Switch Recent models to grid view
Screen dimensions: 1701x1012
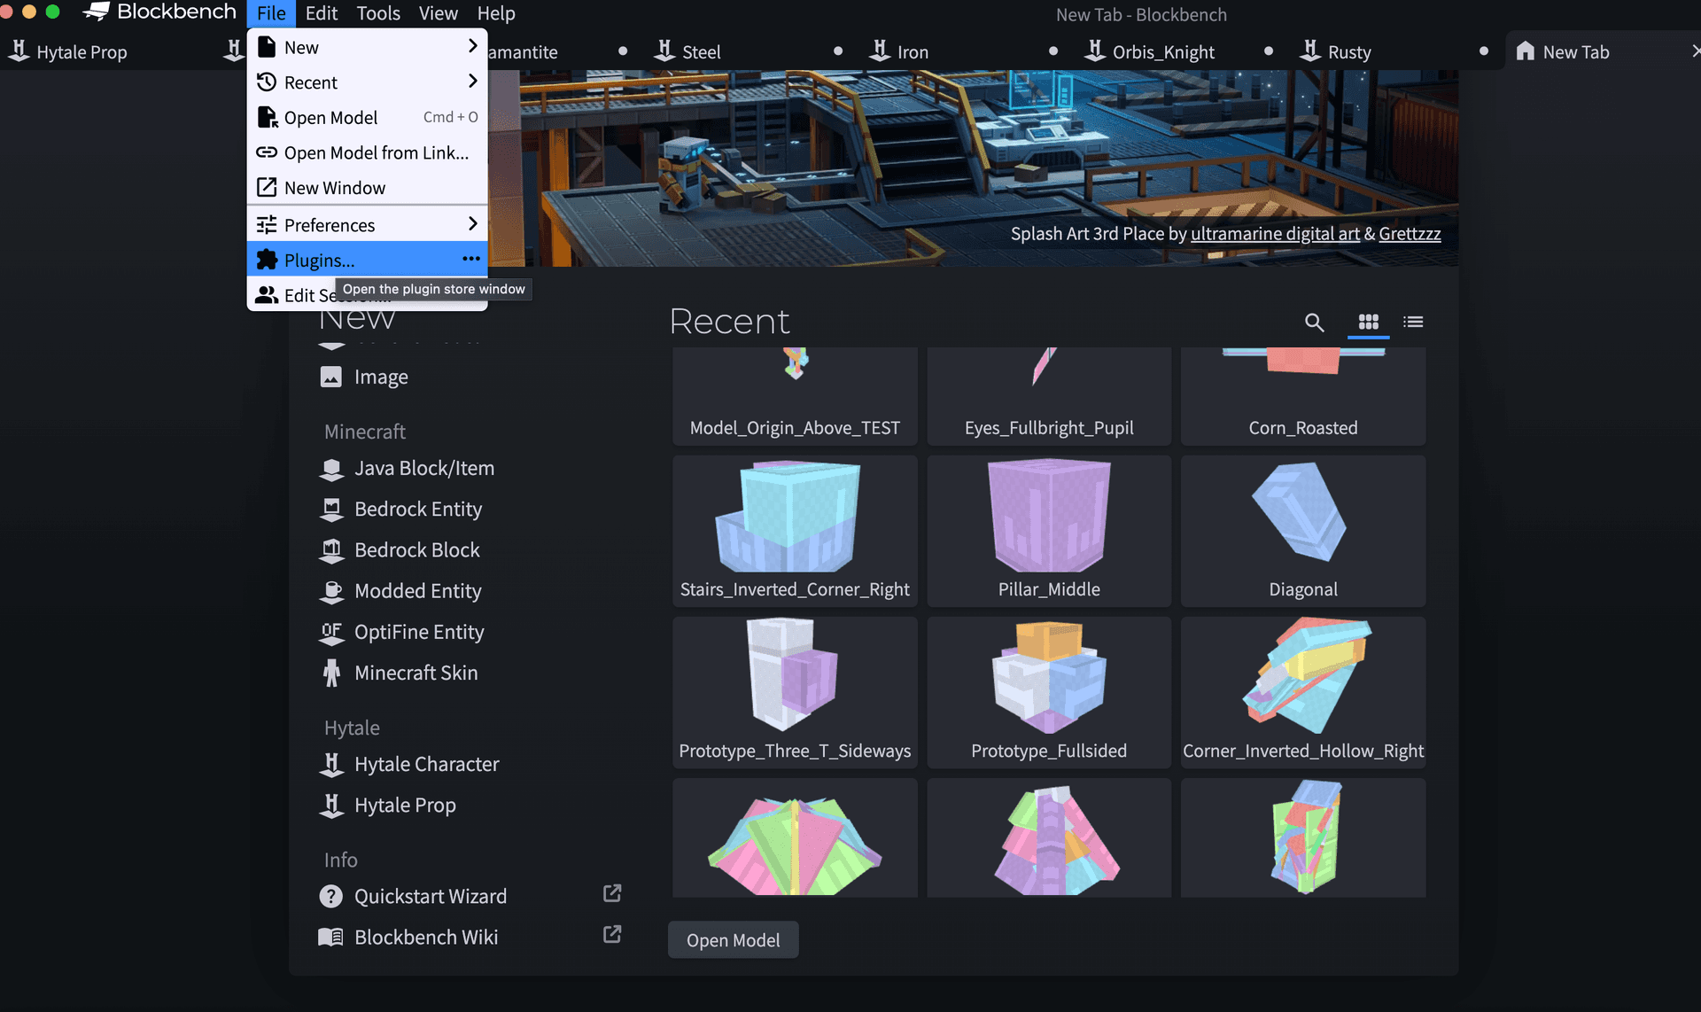click(x=1368, y=322)
